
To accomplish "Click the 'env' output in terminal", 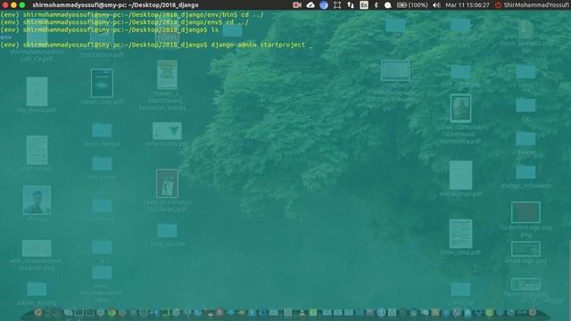I will (6, 37).
